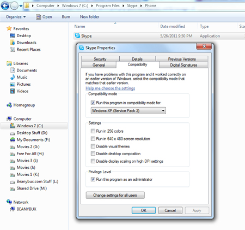
Task: Click the Forward navigation arrow button
Action: (x=14, y=6)
